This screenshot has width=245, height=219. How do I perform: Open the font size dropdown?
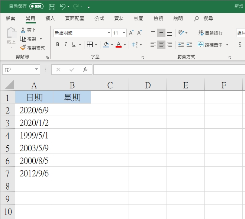124,33
